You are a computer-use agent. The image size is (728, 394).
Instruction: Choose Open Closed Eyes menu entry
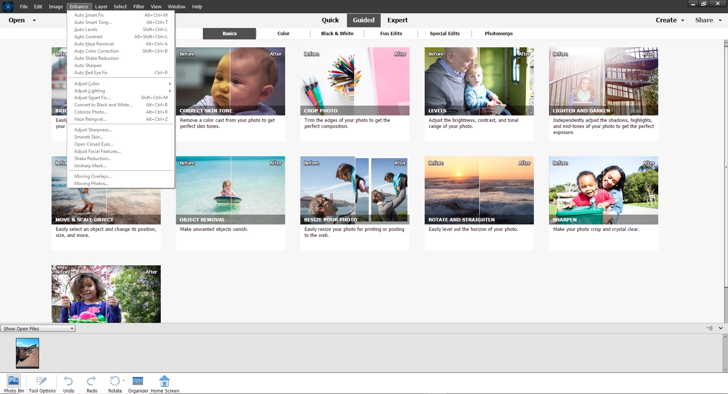tap(121, 144)
